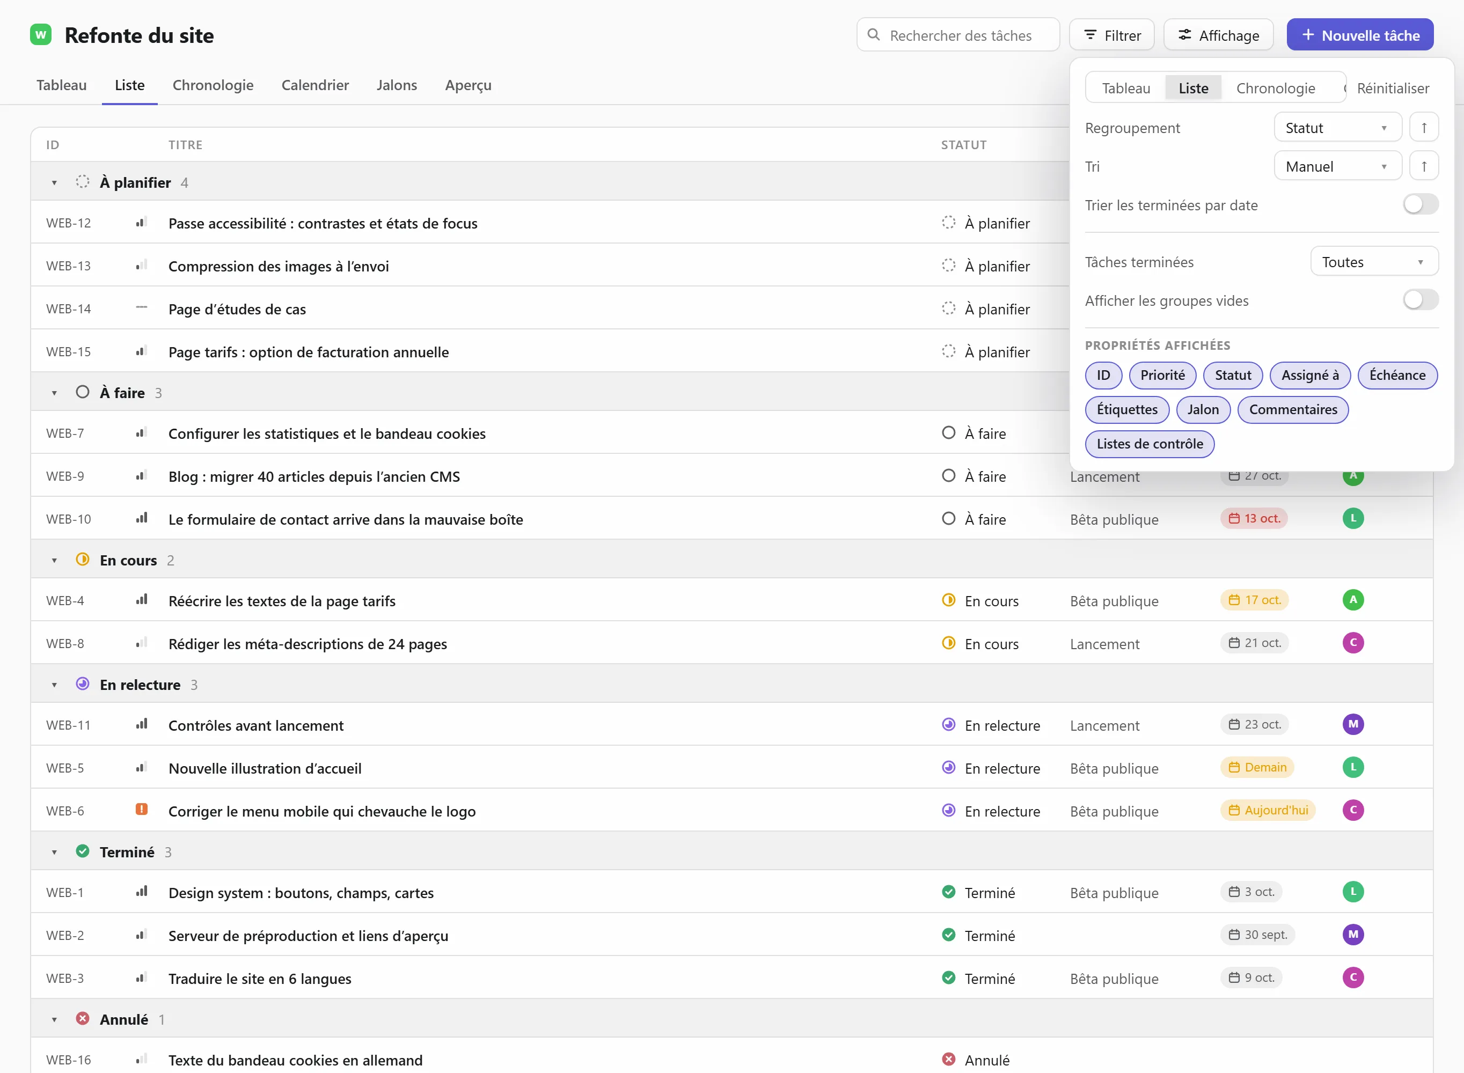Screen dimensions: 1464x1073
Task: Toggle the Listes de contrôle property chip
Action: point(1149,444)
